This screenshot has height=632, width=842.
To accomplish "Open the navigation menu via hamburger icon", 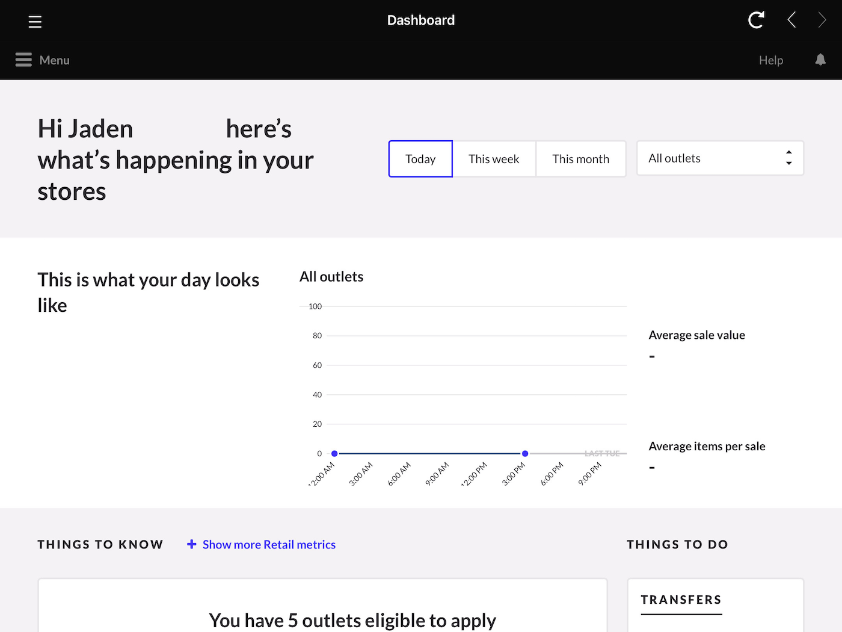I will (34, 22).
